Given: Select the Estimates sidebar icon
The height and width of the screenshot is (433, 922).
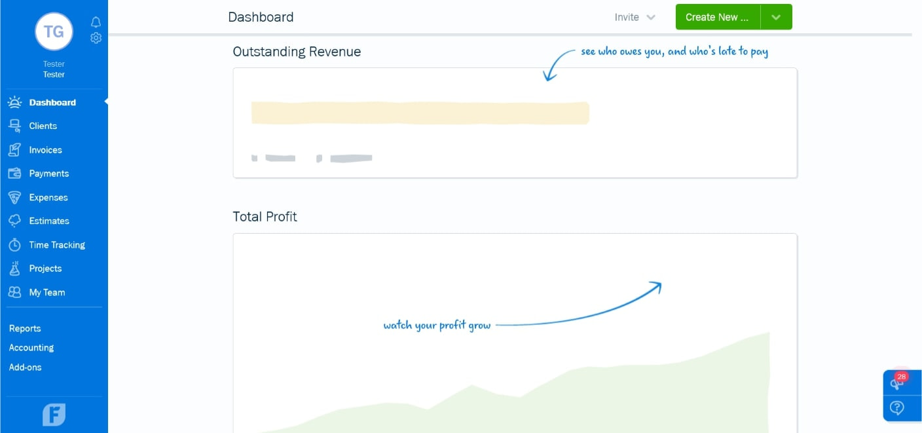Looking at the screenshot, I should [14, 221].
